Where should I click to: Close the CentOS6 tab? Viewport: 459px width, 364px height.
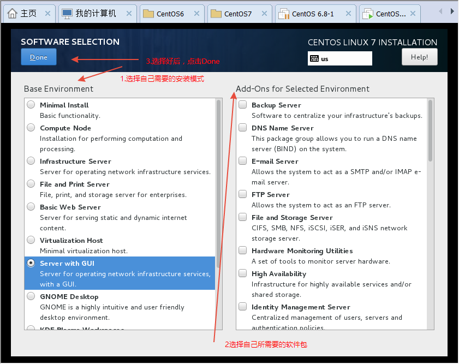coord(196,14)
